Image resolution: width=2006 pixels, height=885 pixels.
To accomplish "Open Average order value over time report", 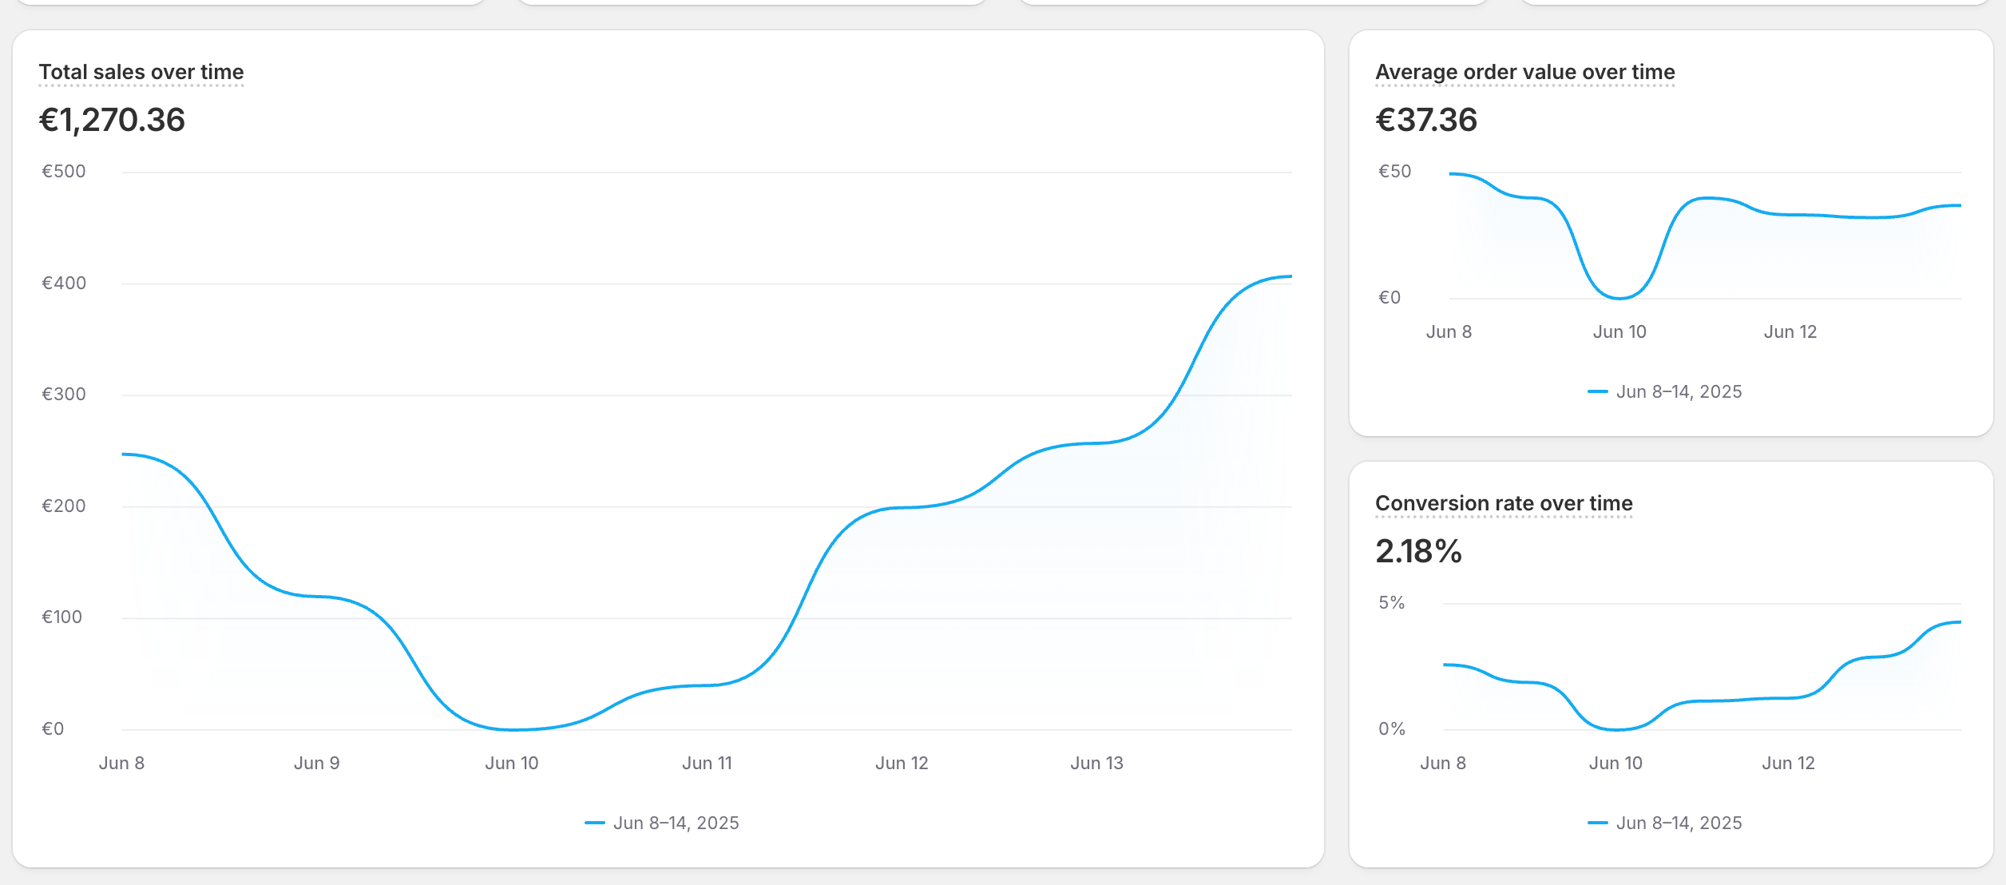I will coord(1524,72).
